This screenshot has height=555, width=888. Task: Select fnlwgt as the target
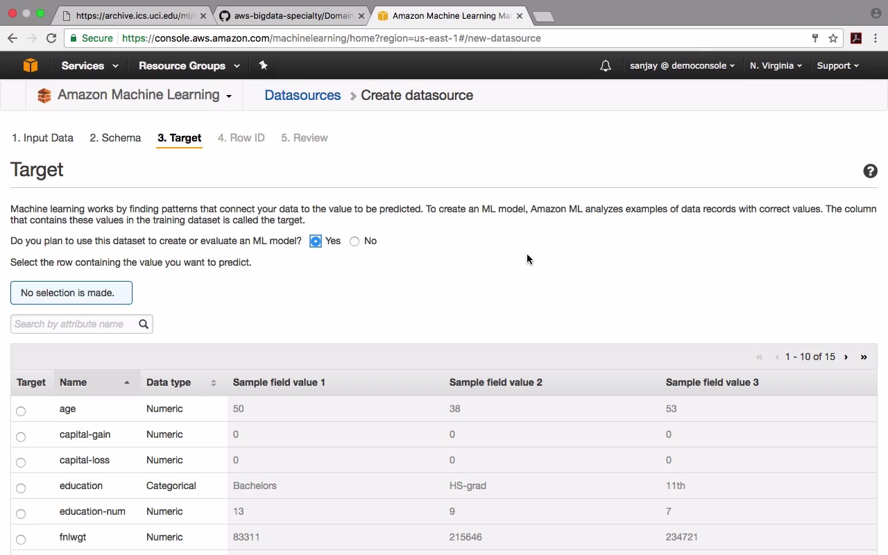(x=21, y=539)
